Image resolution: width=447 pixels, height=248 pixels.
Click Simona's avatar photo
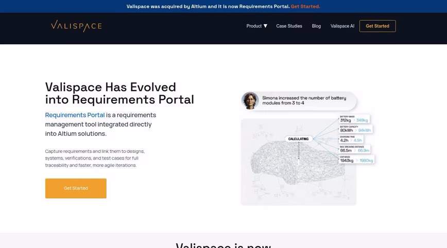pyautogui.click(x=250, y=100)
